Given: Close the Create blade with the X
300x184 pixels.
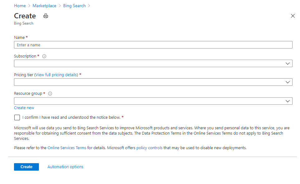Looking at the screenshot, I should pyautogui.click(x=293, y=16).
